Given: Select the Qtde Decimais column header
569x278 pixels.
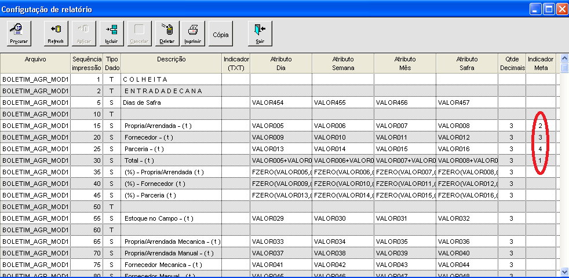Looking at the screenshot, I should click(x=512, y=64).
